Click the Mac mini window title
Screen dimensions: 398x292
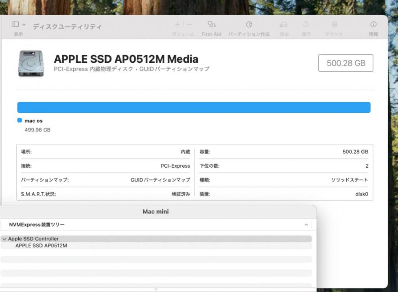click(156, 212)
